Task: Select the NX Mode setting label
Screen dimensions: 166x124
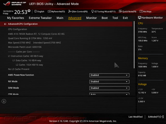Action: pos(13,81)
